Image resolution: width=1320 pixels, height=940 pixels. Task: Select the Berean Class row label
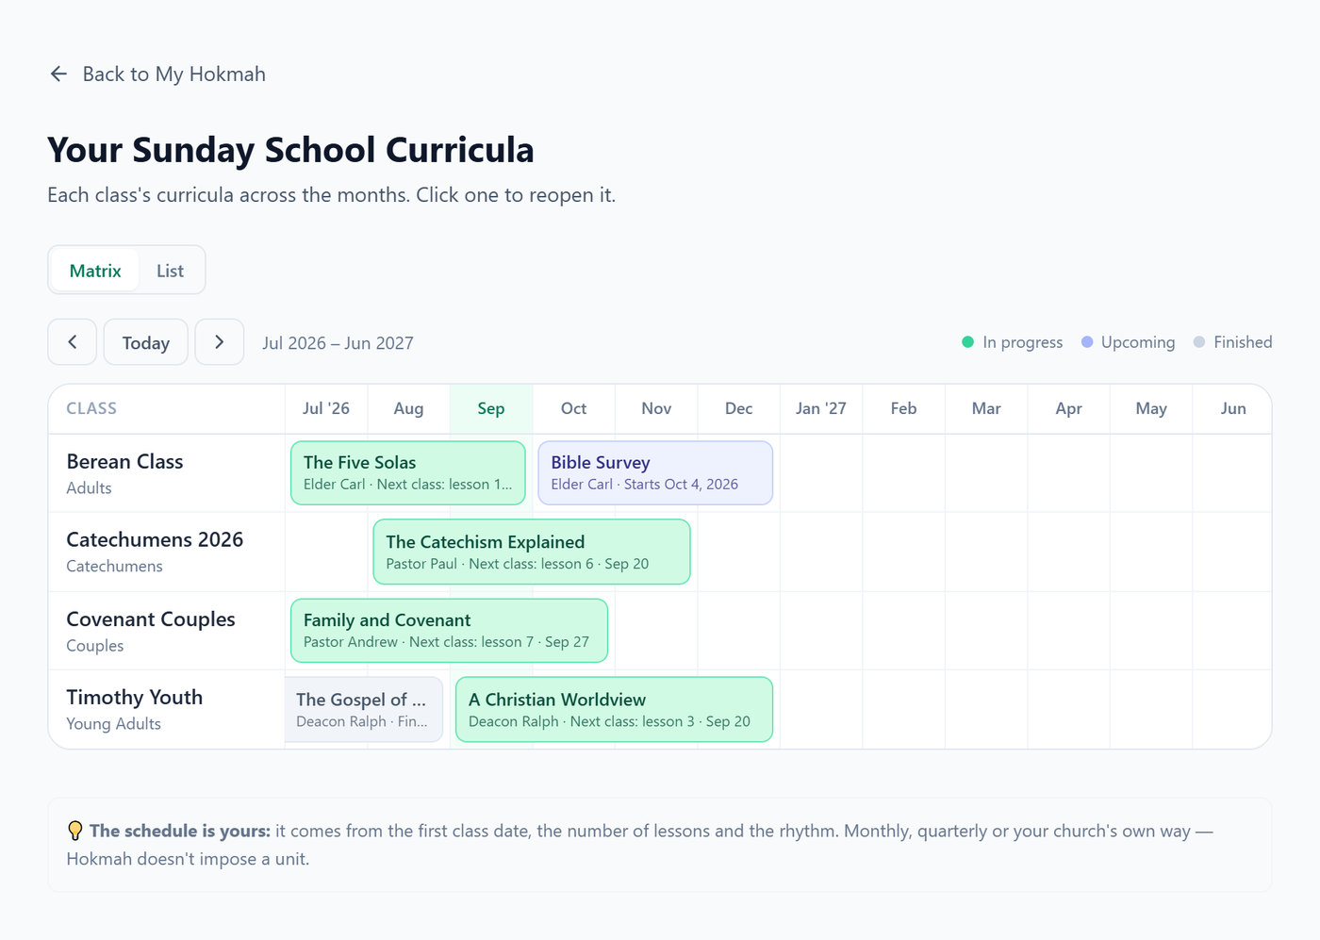point(124,462)
